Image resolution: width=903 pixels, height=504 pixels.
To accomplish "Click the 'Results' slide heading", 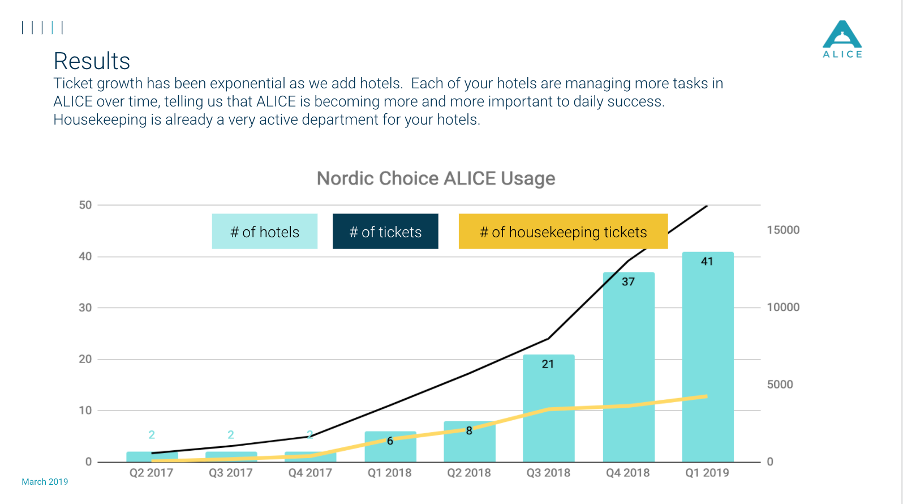I will (x=92, y=61).
